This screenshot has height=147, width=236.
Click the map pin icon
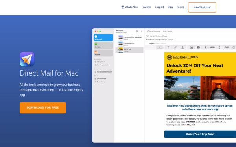[205, 47]
